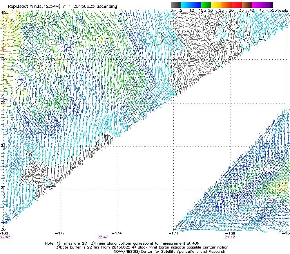Click the 'Times are GMT' note line
290x254 pixels.
click(x=122, y=243)
